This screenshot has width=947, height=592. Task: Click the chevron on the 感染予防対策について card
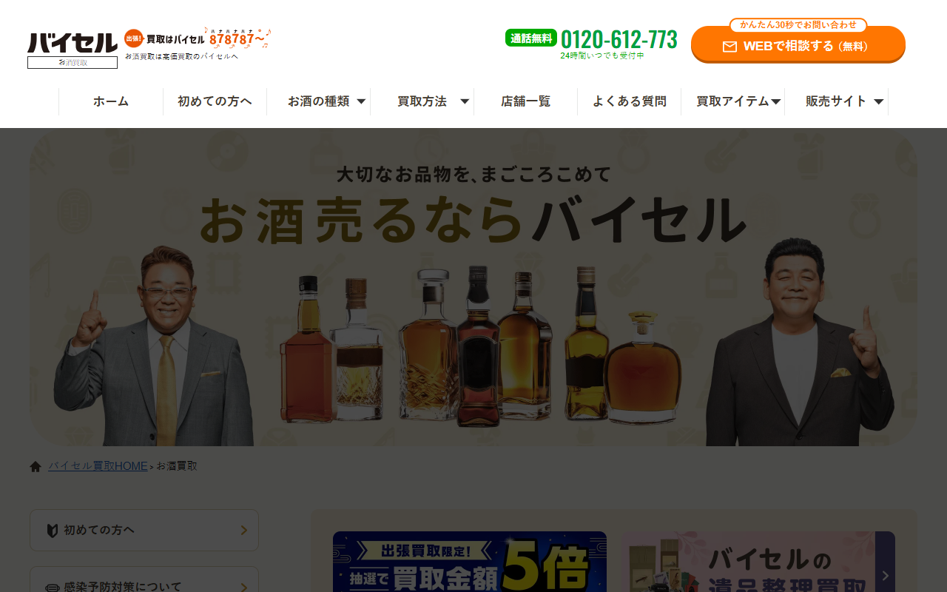pyautogui.click(x=243, y=588)
